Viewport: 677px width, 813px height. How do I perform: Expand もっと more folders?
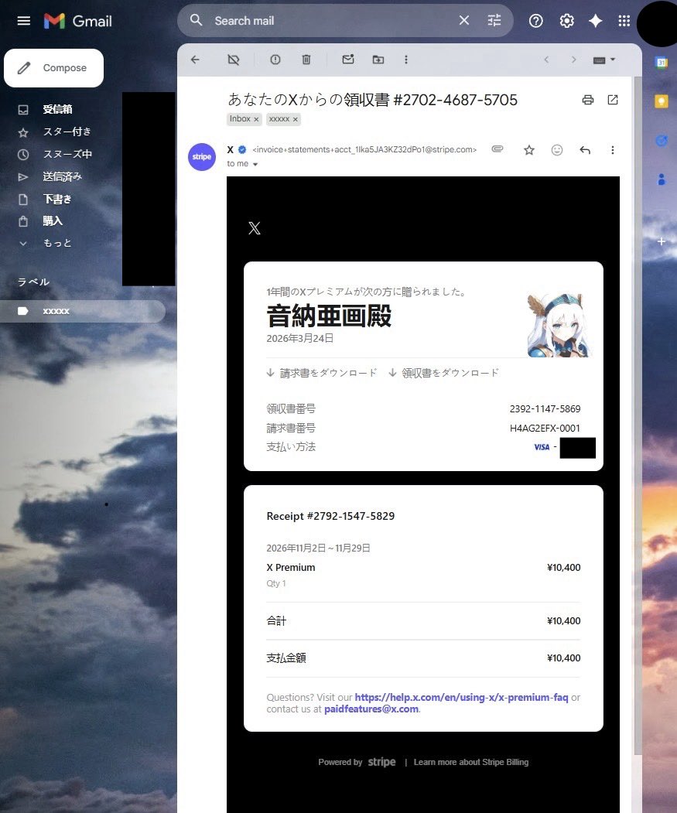[57, 243]
